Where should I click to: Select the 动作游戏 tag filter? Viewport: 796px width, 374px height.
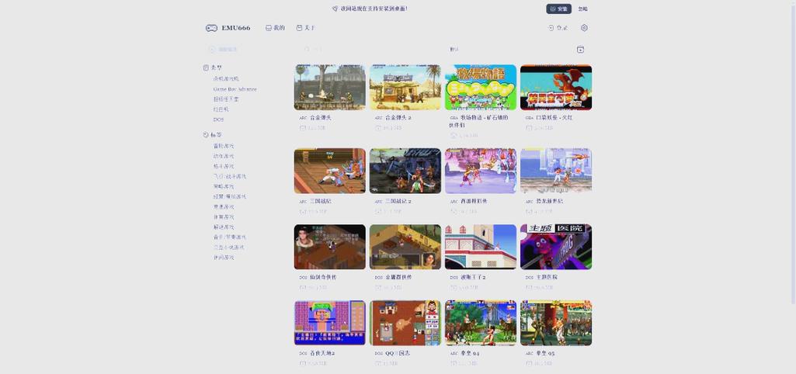pyautogui.click(x=224, y=156)
